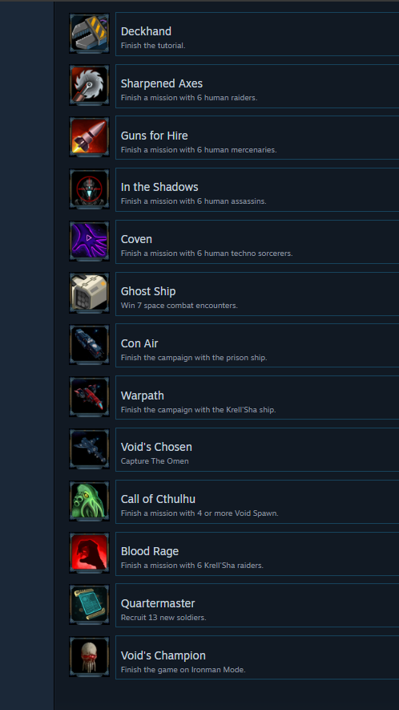Click the Con Air prison ship icon

point(89,346)
